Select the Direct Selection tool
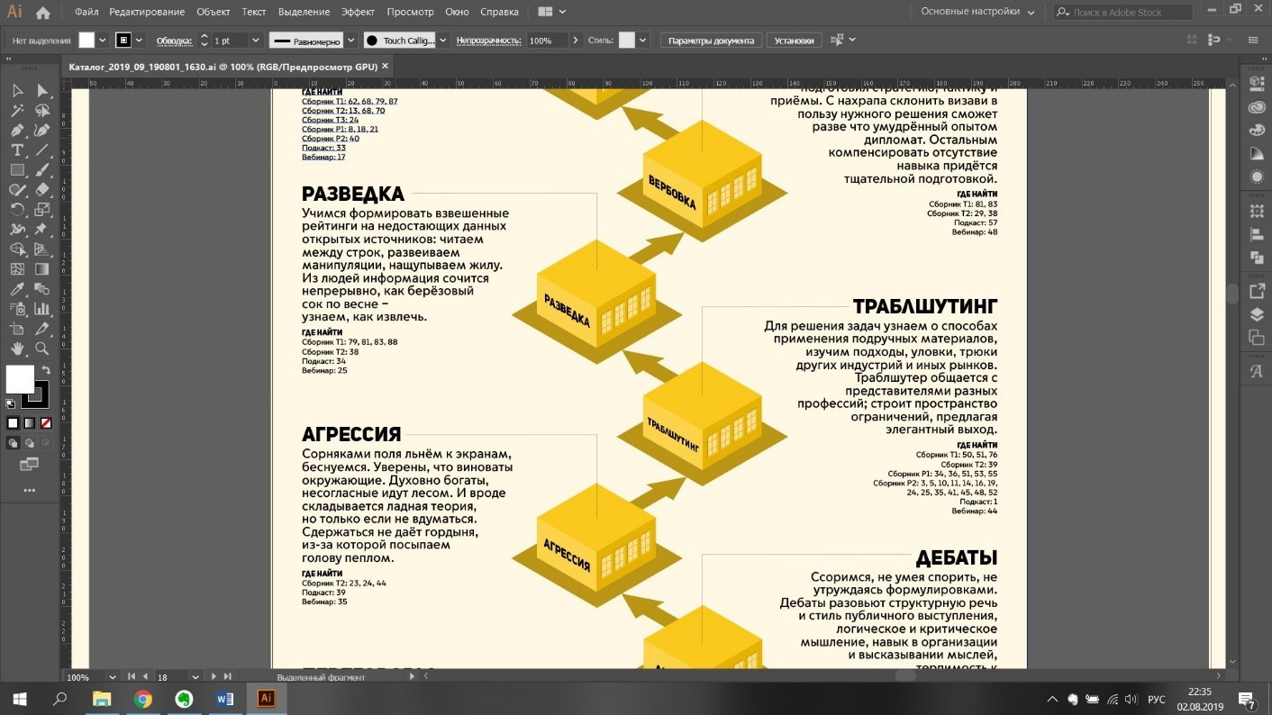The width and height of the screenshot is (1272, 715). [x=41, y=90]
